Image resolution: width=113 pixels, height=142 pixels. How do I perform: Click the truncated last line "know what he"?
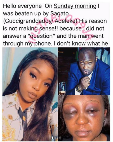click(x=90, y=44)
